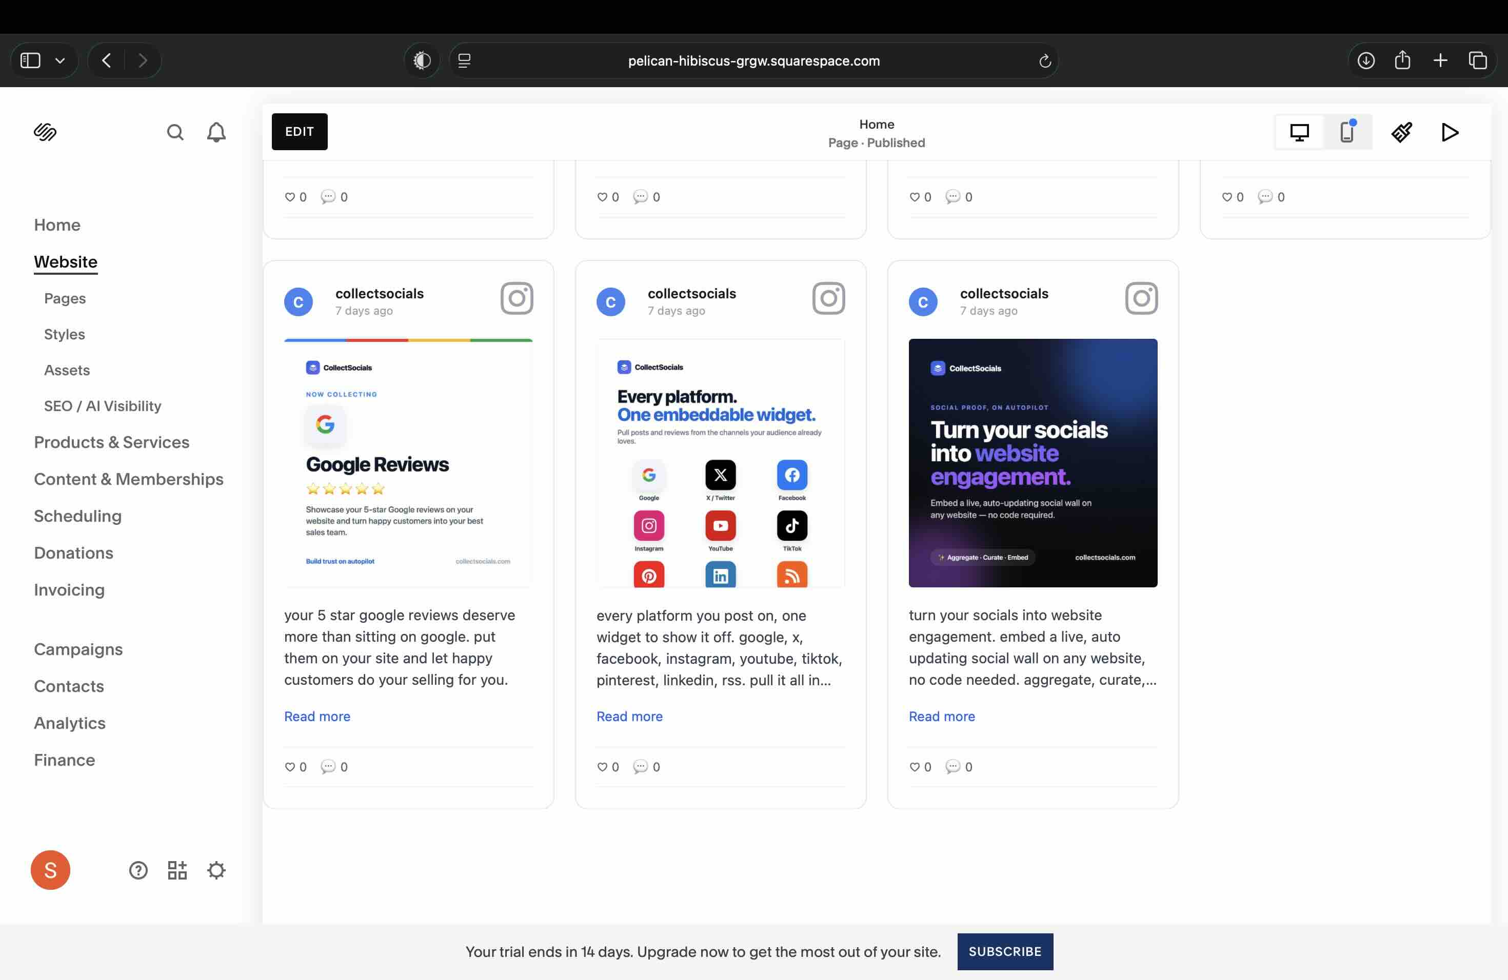Open Analytics in sidebar
Viewport: 1508px width, 980px height.
(x=70, y=723)
